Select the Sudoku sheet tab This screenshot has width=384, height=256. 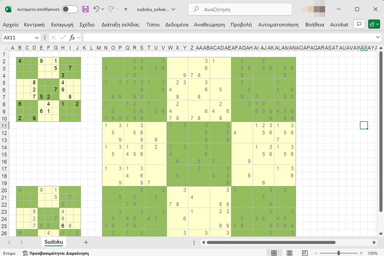click(54, 242)
